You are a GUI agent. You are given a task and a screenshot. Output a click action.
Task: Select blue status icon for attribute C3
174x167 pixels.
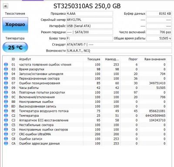click(x=6, y=120)
